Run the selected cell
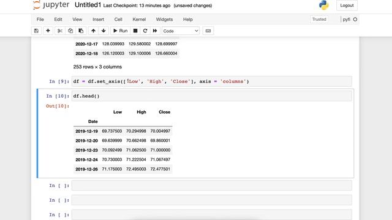The width and height of the screenshot is (392, 220). [x=120, y=31]
